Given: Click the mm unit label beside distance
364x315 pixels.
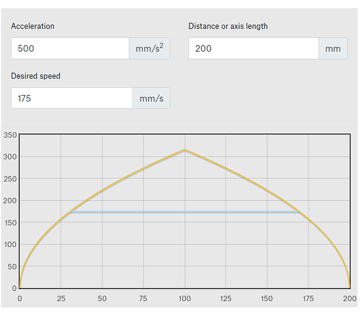Looking at the screenshot, I should pos(333,49).
